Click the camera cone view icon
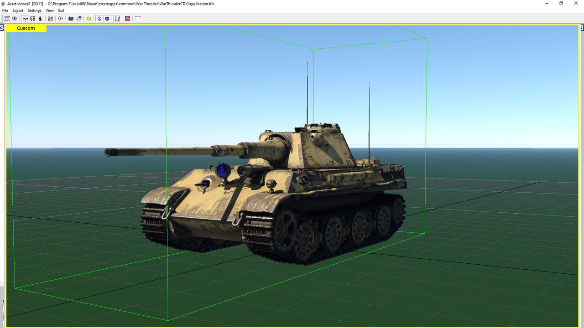Screen dimensions: 584x328 point(60,19)
